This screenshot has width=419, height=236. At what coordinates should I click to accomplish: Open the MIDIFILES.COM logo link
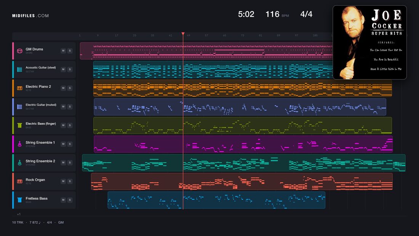pyautogui.click(x=30, y=16)
